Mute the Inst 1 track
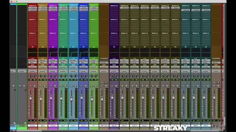The width and height of the screenshot is (236, 132). coord(65,86)
